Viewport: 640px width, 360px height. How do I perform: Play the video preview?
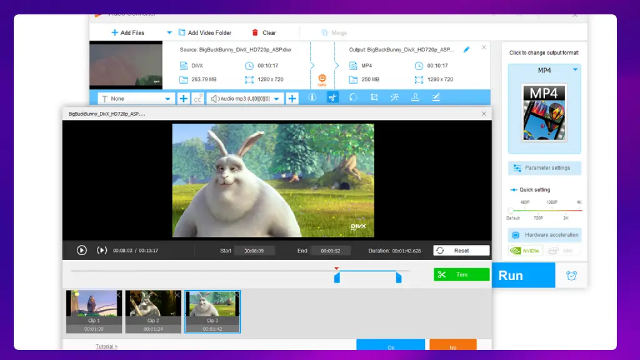coord(82,250)
